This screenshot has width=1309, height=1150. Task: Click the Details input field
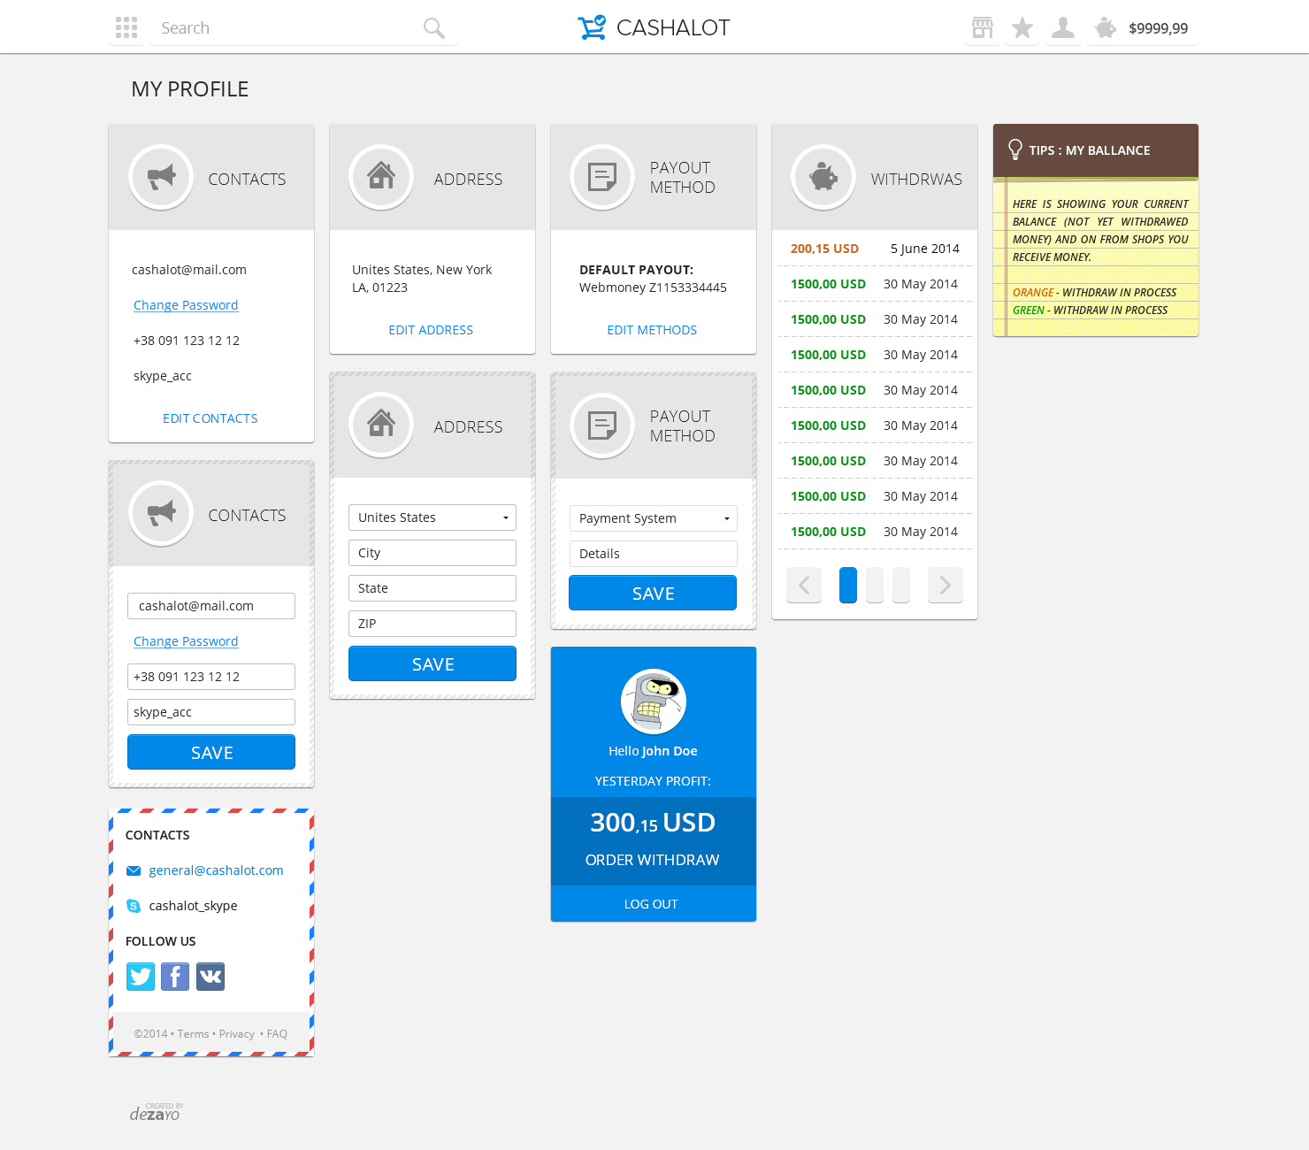click(x=654, y=554)
